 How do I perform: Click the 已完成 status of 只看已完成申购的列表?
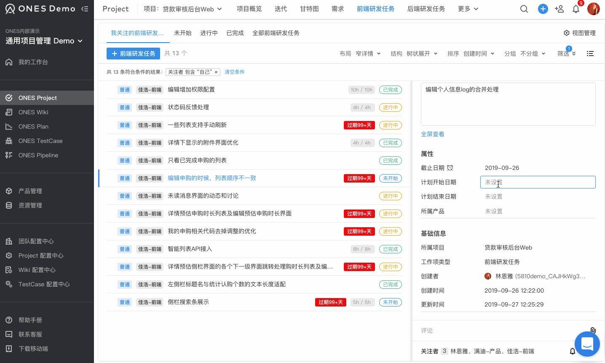[x=391, y=161]
